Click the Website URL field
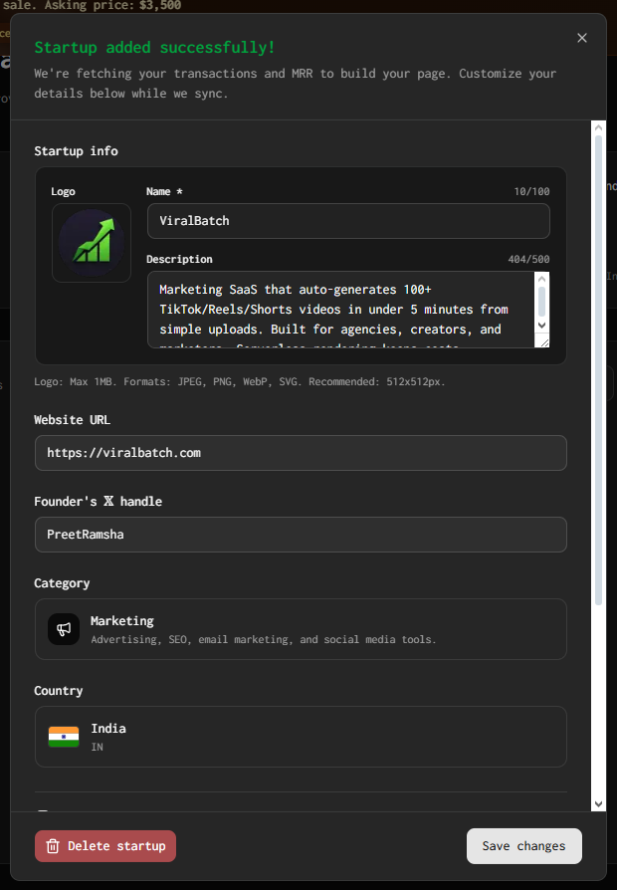 (301, 453)
